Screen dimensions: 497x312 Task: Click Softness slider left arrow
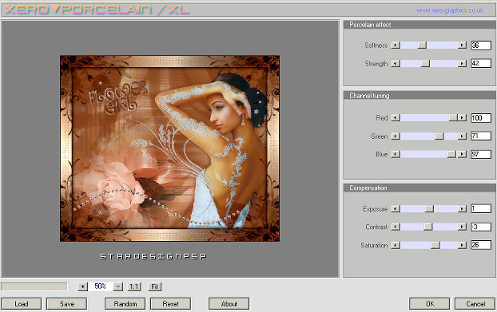396,45
